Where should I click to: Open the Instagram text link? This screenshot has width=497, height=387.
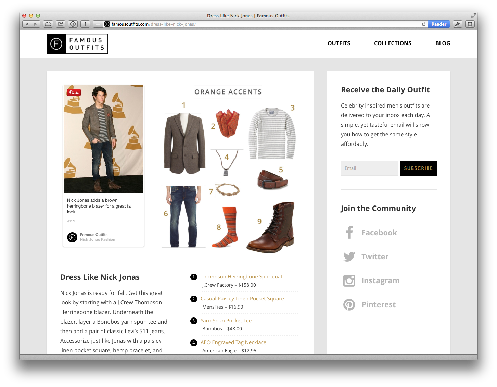click(380, 280)
